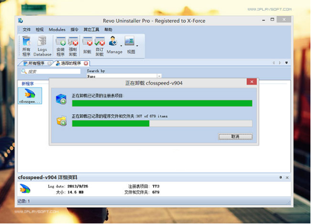Switch to the 所有程序 tab

[35, 63]
